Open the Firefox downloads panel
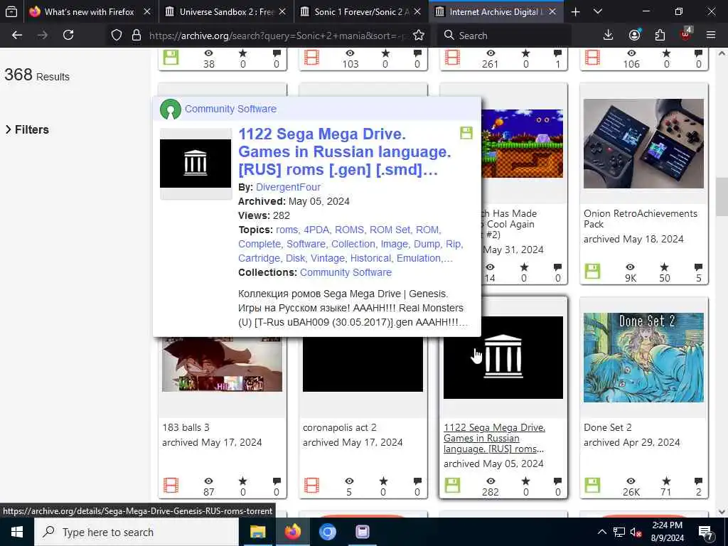Viewport: 728px width, 546px height. (x=608, y=36)
